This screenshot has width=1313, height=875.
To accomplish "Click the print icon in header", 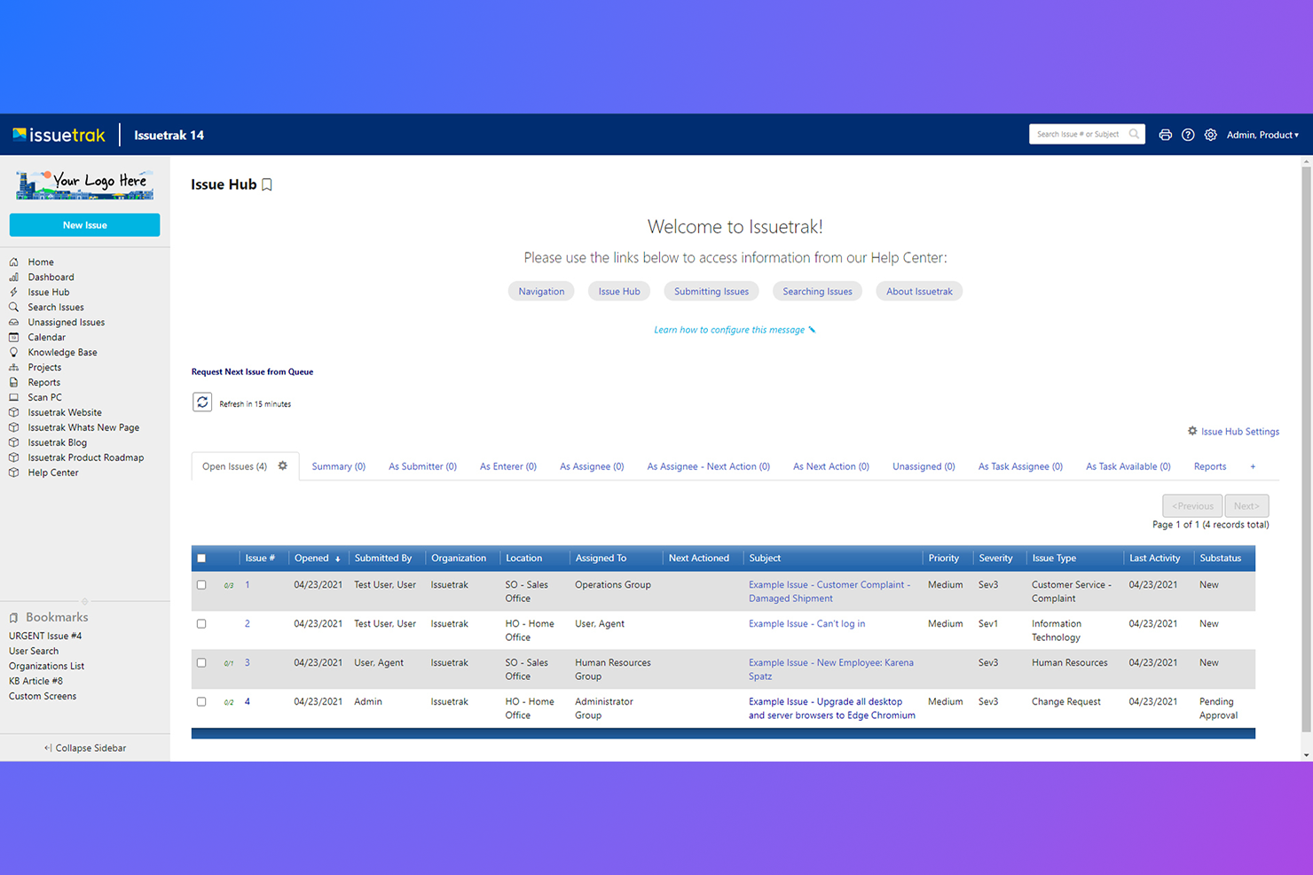I will click(x=1165, y=135).
